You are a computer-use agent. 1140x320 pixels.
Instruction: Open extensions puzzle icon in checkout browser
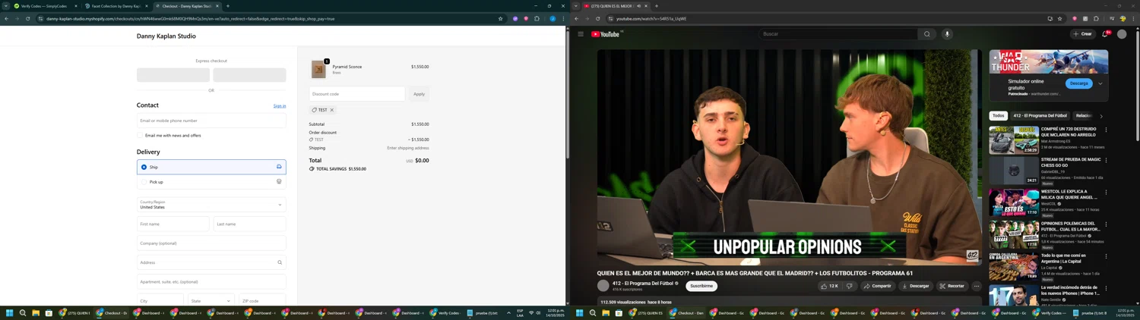coord(537,19)
